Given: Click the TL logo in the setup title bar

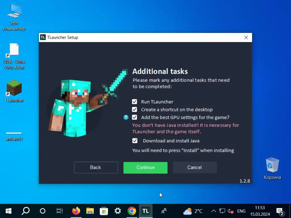Looking at the screenshot, I should tap(43, 37).
